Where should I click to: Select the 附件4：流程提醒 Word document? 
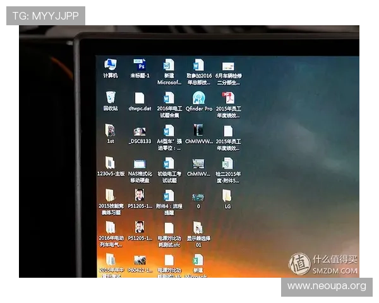pyautogui.click(x=169, y=197)
